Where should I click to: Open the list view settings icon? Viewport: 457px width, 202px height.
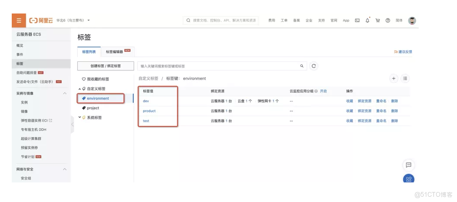[405, 78]
